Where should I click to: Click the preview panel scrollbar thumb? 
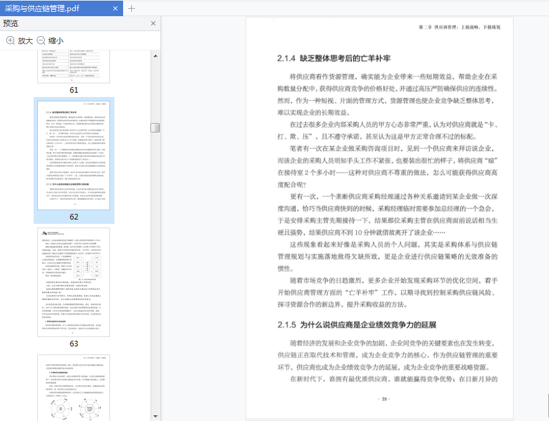coord(155,127)
